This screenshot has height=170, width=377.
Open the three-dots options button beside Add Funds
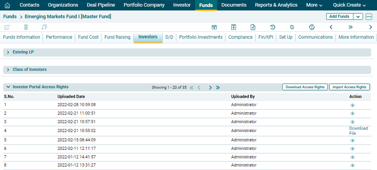[x=368, y=17]
